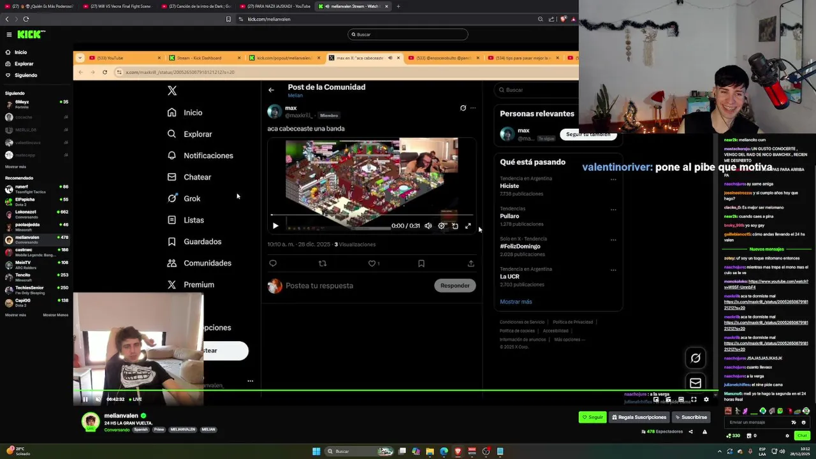Toggle theater mode on Kick player
Viewport: 816px width, 459px height.
click(681, 400)
